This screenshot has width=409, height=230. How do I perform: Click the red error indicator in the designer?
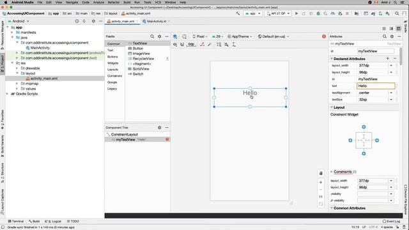(324, 36)
